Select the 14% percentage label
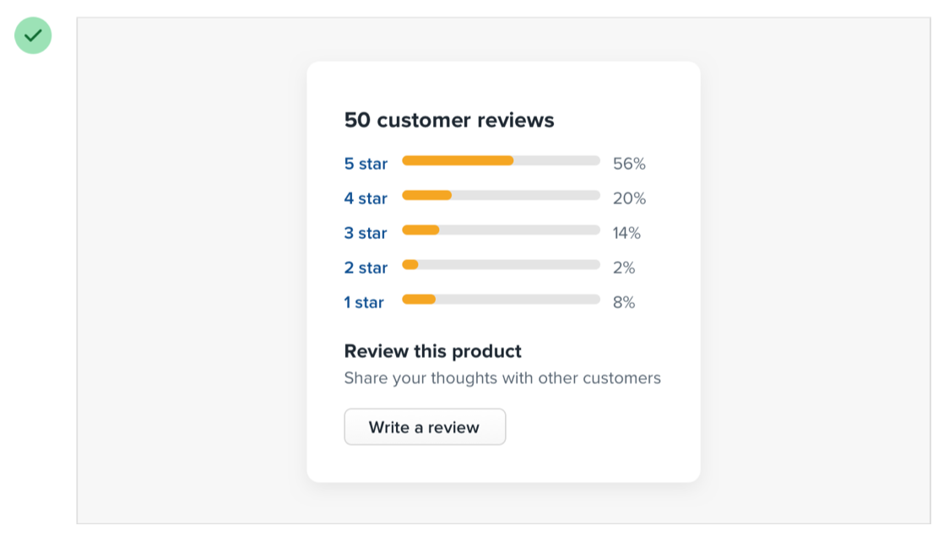This screenshot has height=542, width=949. click(x=626, y=233)
